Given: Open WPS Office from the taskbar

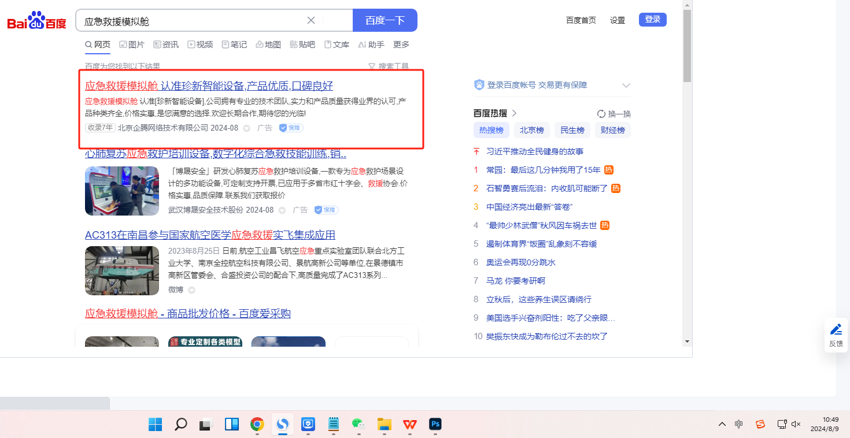Looking at the screenshot, I should coord(410,425).
